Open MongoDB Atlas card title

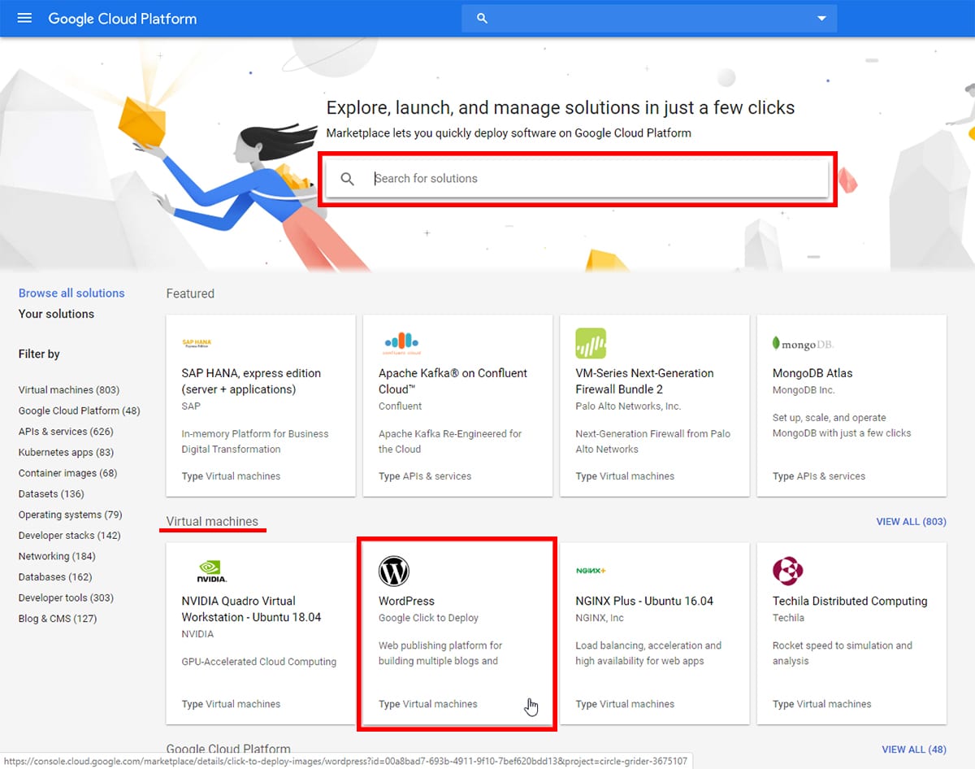(x=812, y=373)
